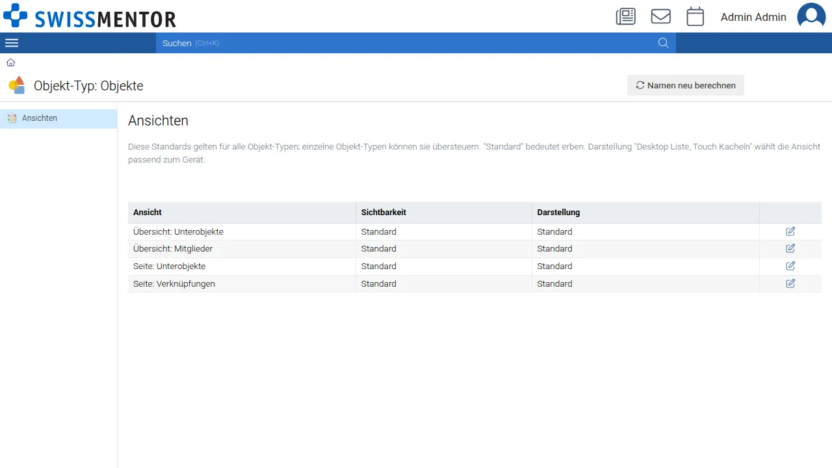Open the hamburger navigation menu

(x=12, y=43)
